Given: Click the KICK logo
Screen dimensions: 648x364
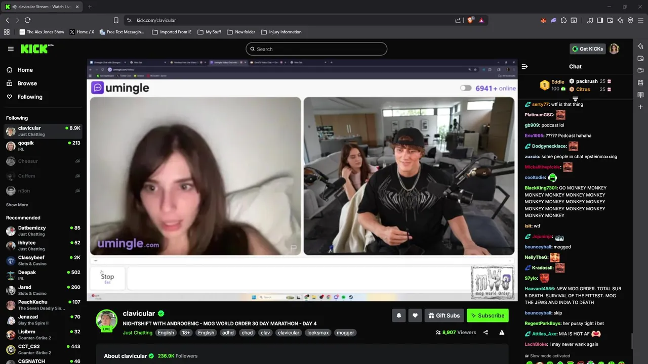Looking at the screenshot, I should point(37,49).
